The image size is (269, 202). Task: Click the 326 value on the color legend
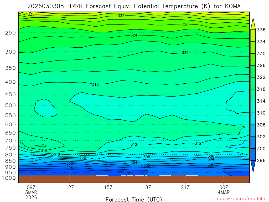(x=261, y=65)
